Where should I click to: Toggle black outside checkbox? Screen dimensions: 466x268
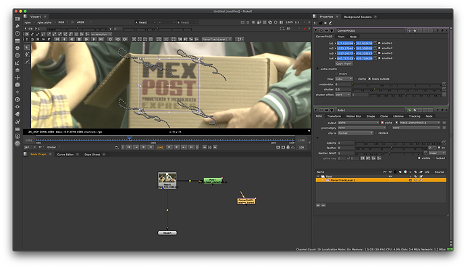coord(369,79)
